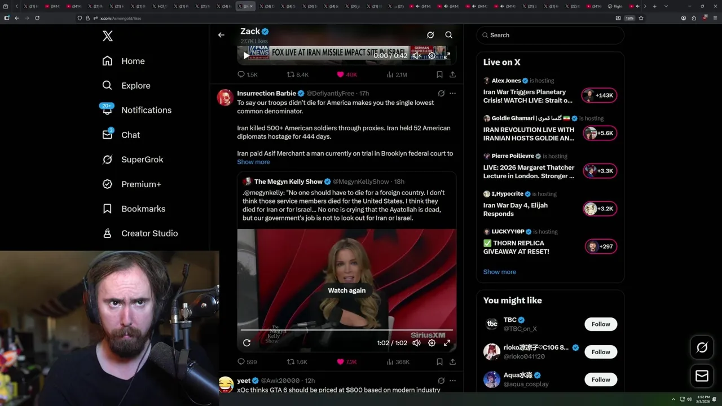Bookmark the post with 40K likes
Screen dimensions: 722x406
tap(439, 74)
